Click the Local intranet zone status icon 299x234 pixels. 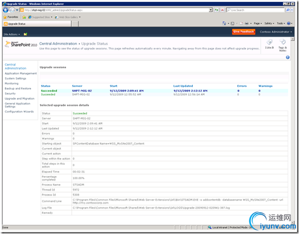210,227
